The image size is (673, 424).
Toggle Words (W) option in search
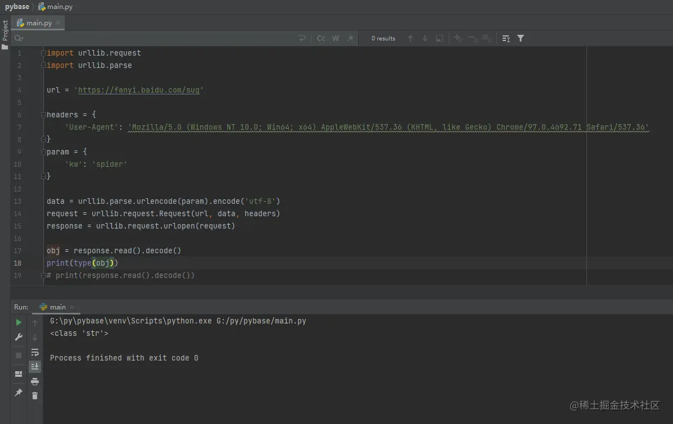(336, 38)
